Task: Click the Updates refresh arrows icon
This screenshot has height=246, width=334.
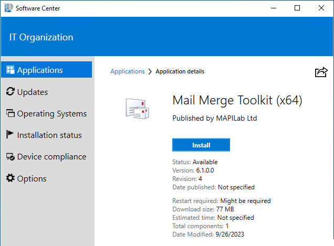Action: click(10, 92)
